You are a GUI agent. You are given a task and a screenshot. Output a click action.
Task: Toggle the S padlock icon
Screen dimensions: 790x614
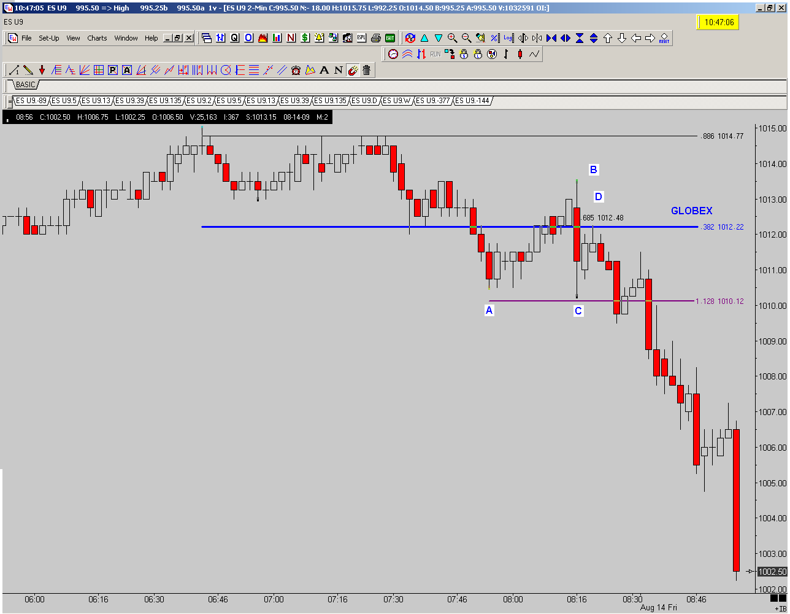[464, 54]
